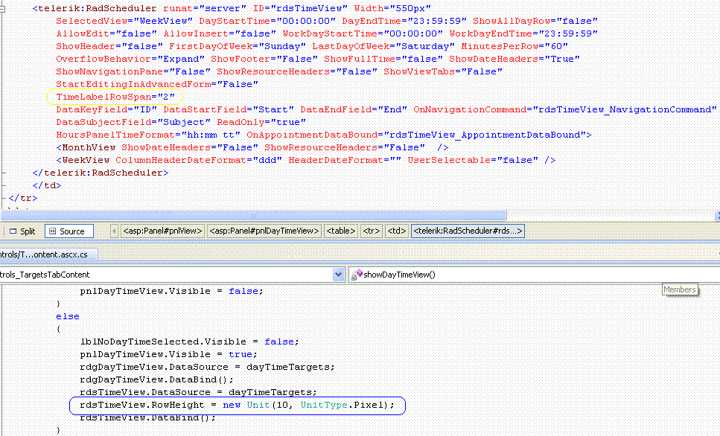
Task: Click the DataKeyField="ID" attribute
Action: click(x=106, y=109)
